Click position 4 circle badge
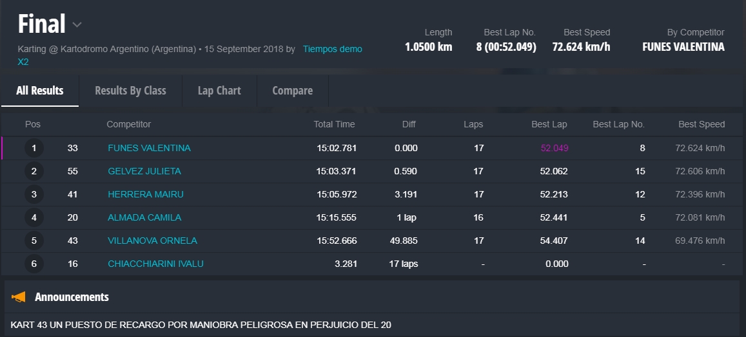Image resolution: width=746 pixels, height=337 pixels. point(34,218)
